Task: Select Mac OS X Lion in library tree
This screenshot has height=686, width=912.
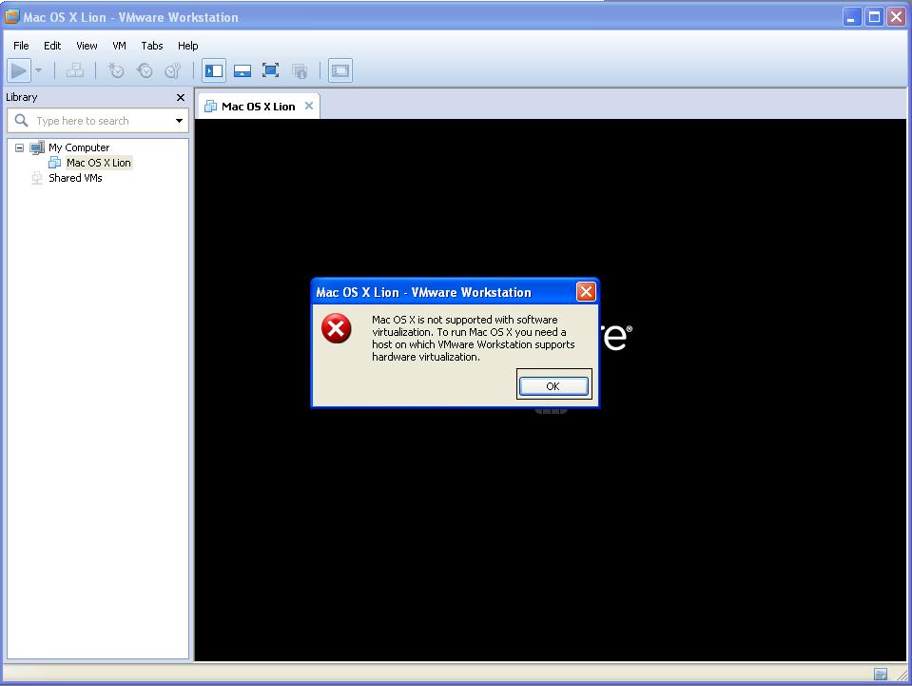Action: click(98, 163)
